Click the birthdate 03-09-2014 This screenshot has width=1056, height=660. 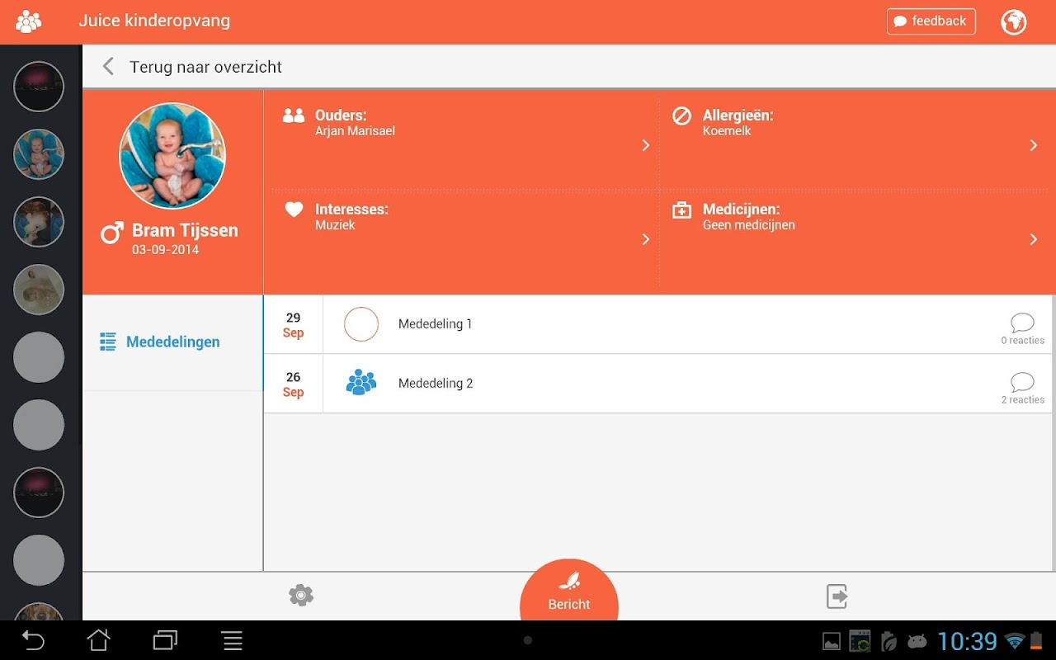tap(165, 250)
